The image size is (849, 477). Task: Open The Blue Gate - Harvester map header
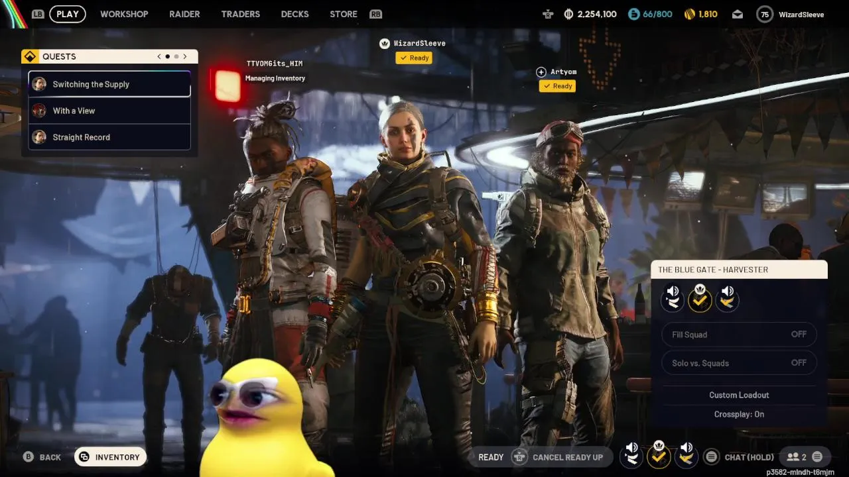tap(739, 270)
